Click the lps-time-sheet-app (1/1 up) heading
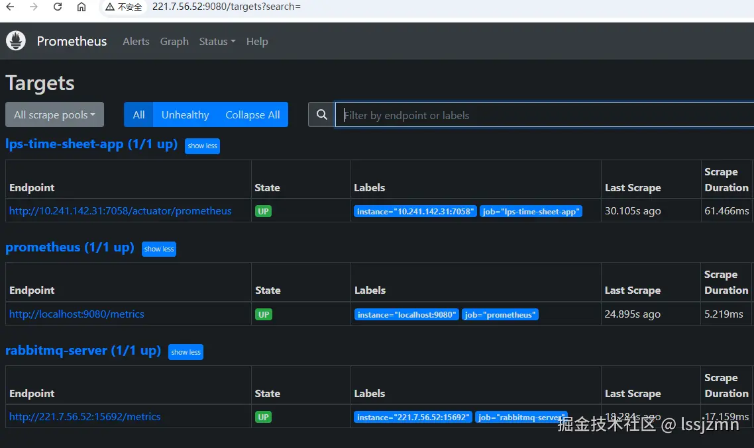This screenshot has height=448, width=754. [x=91, y=144]
